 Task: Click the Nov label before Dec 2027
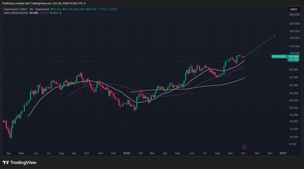tap(257, 153)
